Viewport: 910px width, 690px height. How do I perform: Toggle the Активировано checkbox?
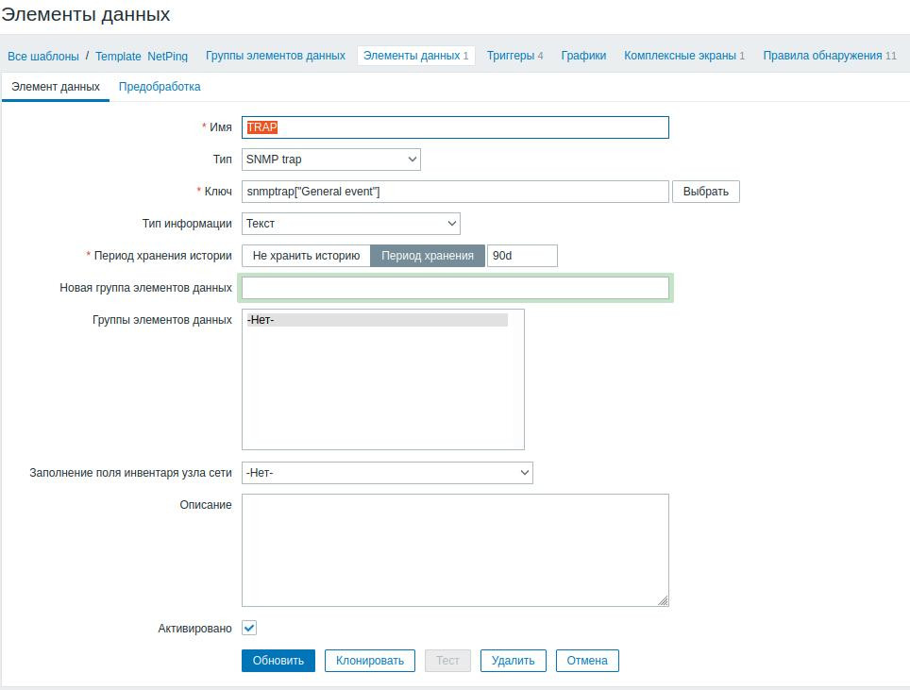pos(249,628)
